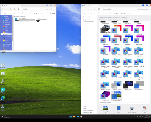Launch Microsoft Edge from the taskbar
The image size is (151, 122).
(78, 117)
